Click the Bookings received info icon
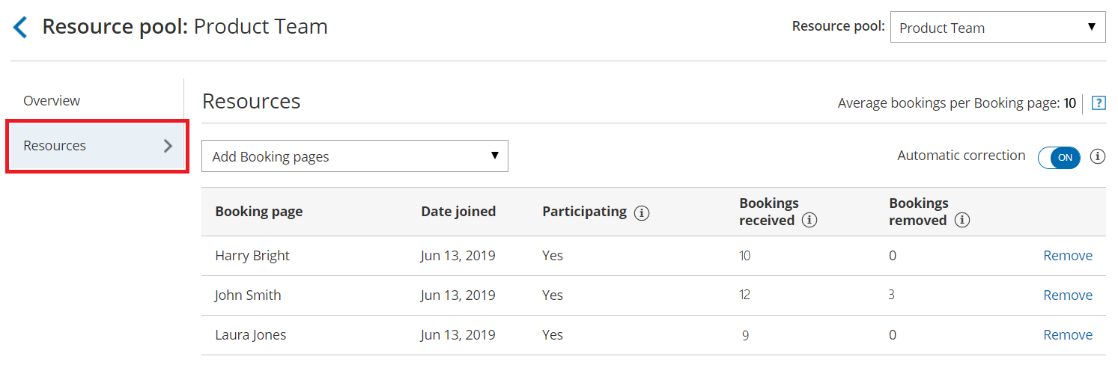1118x371 pixels. coord(809,221)
